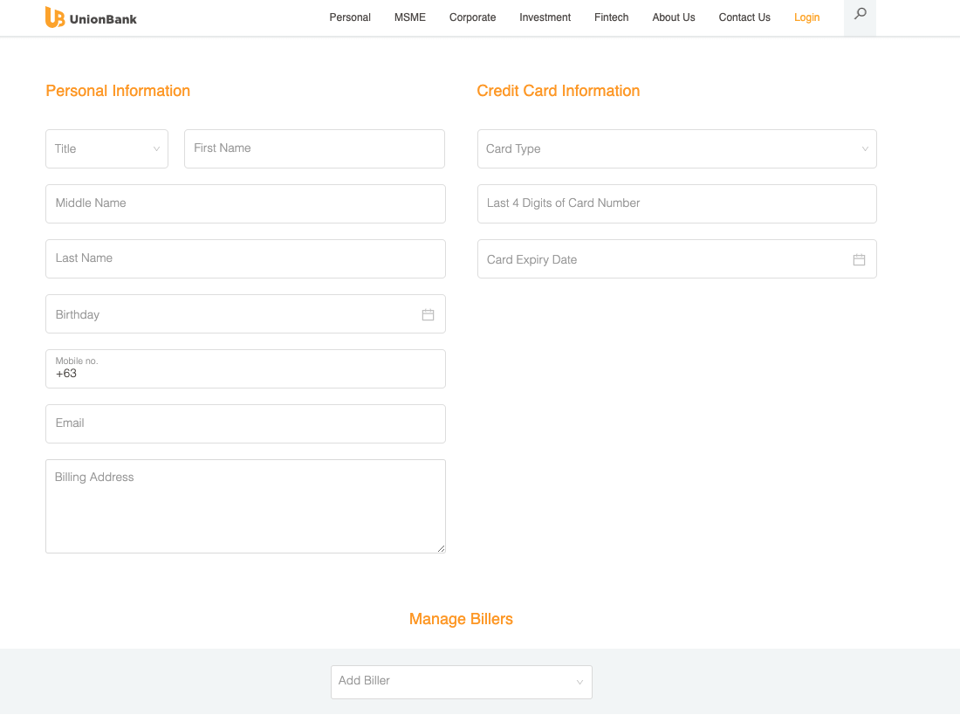Select Corporate in the navigation bar

(472, 17)
